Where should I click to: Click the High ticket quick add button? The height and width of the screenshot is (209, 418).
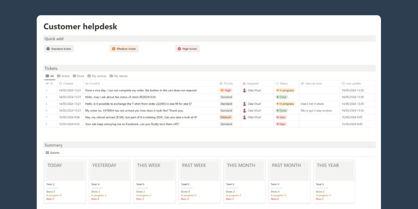(x=188, y=49)
